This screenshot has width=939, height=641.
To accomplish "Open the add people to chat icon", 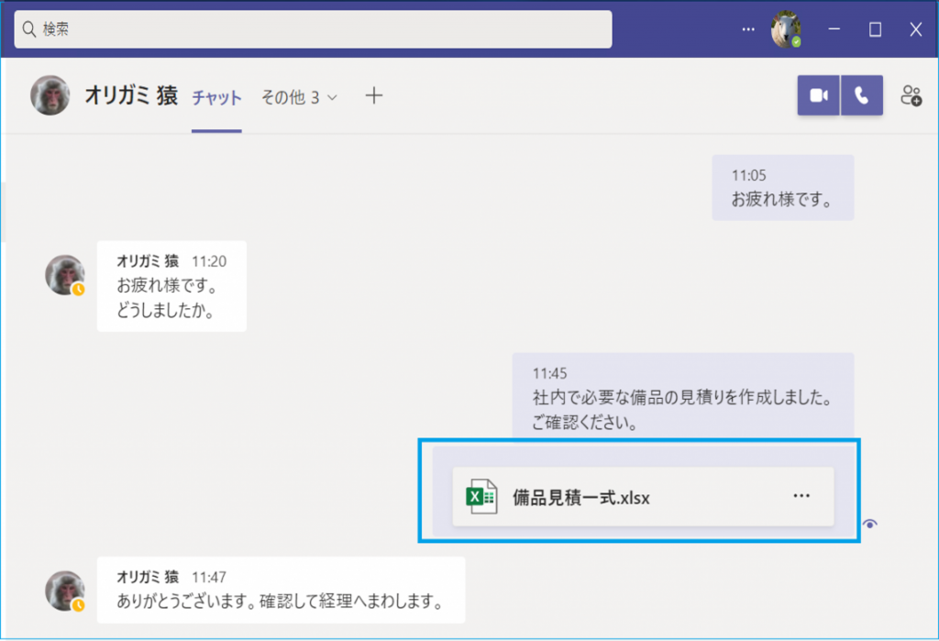I will tap(911, 95).
